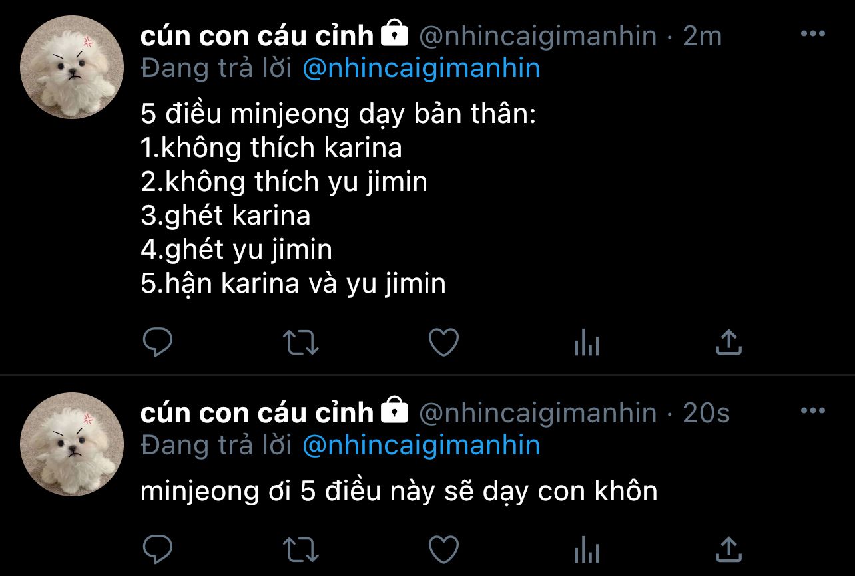Open the first tweet's puppy profile picture
Viewport: 855px width, 576px height.
72,67
